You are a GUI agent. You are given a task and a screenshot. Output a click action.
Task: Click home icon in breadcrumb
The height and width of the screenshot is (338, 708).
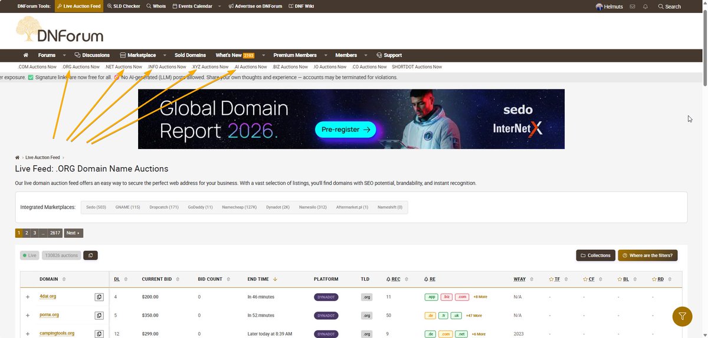coord(18,158)
